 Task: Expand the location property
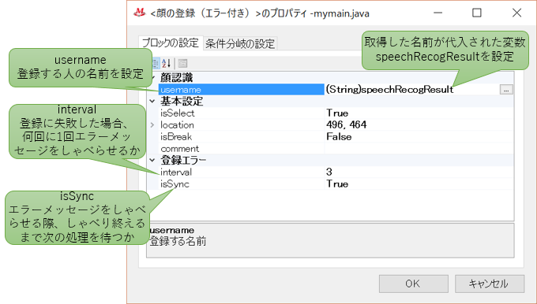152,125
